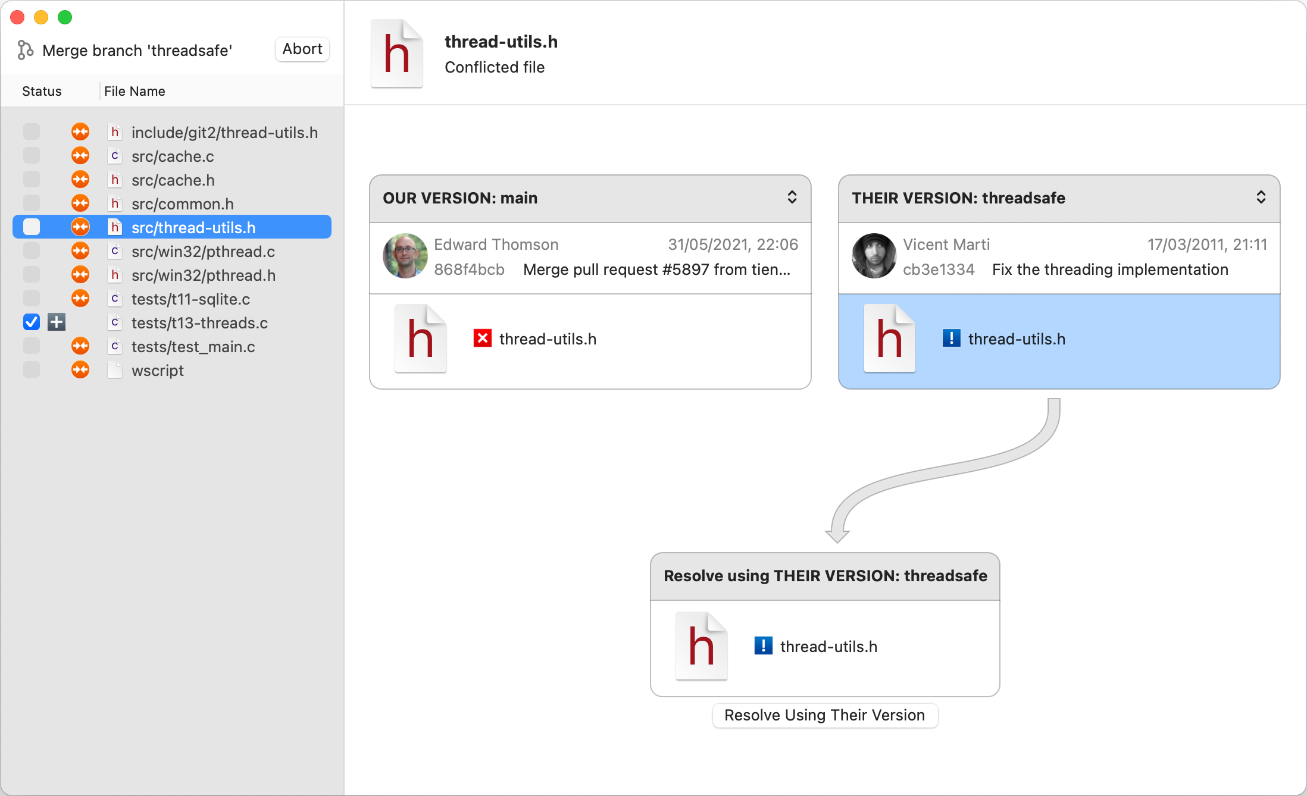Uncheck the tests/t13-threads.c checkbox
Screen dimensions: 1307x796
[32, 322]
